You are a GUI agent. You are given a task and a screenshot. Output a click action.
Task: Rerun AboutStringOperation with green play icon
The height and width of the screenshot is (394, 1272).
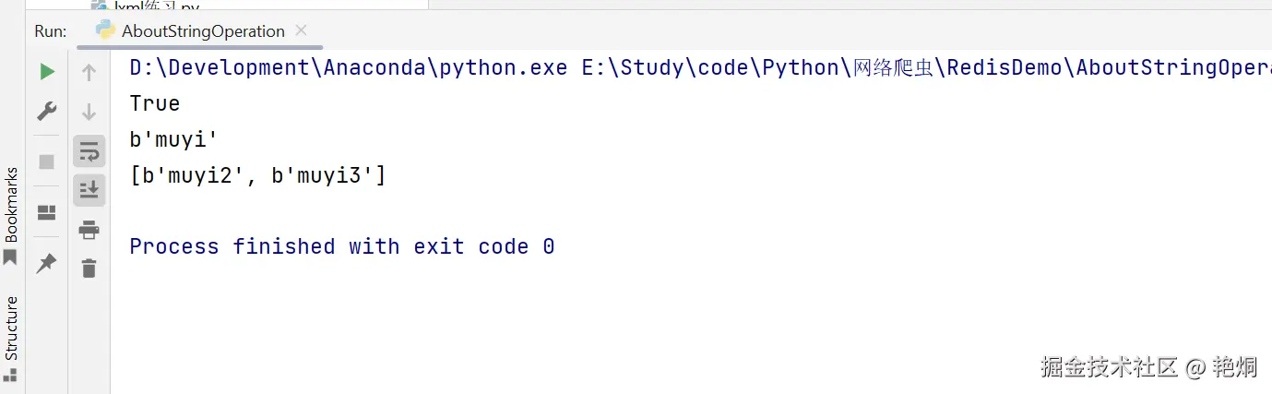[x=47, y=72]
